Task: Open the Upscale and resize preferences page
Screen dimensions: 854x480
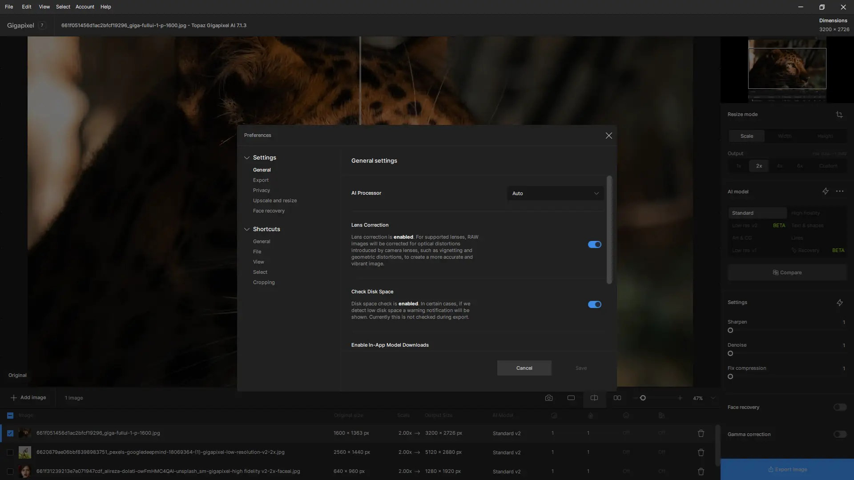Action: 275,200
